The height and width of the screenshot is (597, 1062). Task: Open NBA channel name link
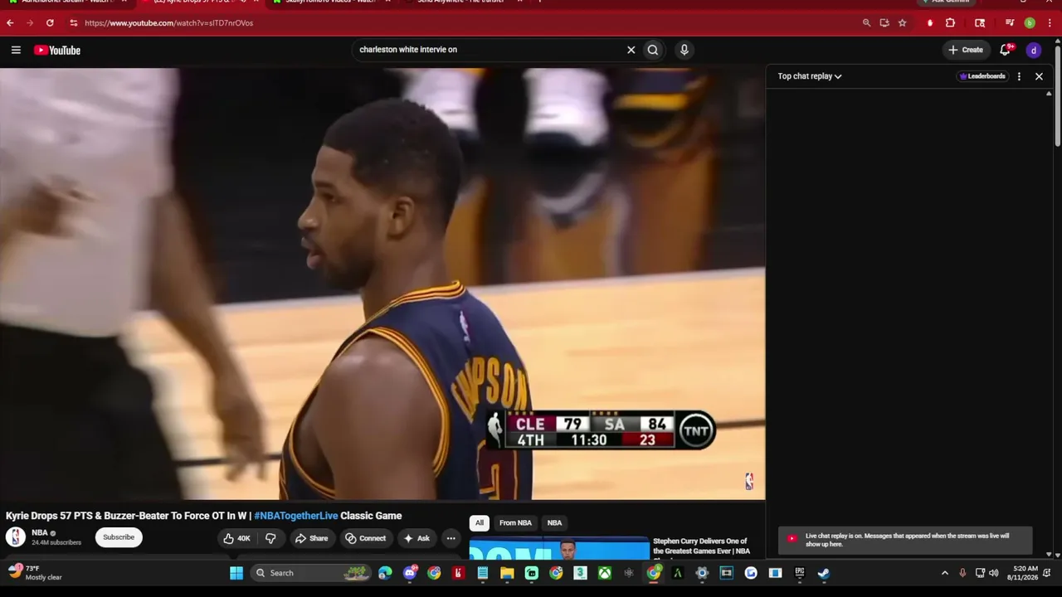coord(40,533)
